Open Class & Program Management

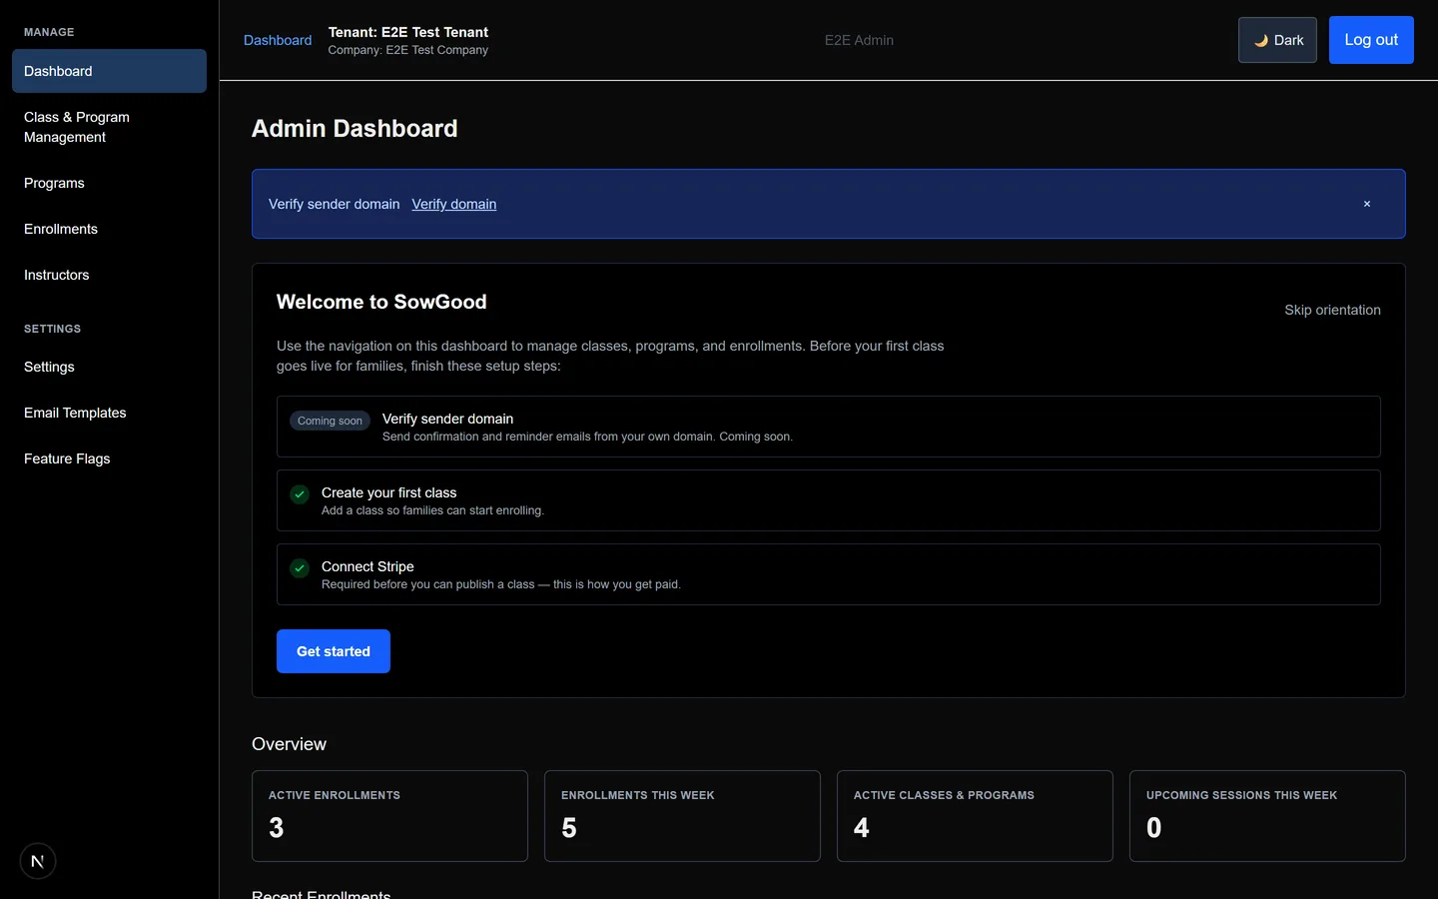109,127
